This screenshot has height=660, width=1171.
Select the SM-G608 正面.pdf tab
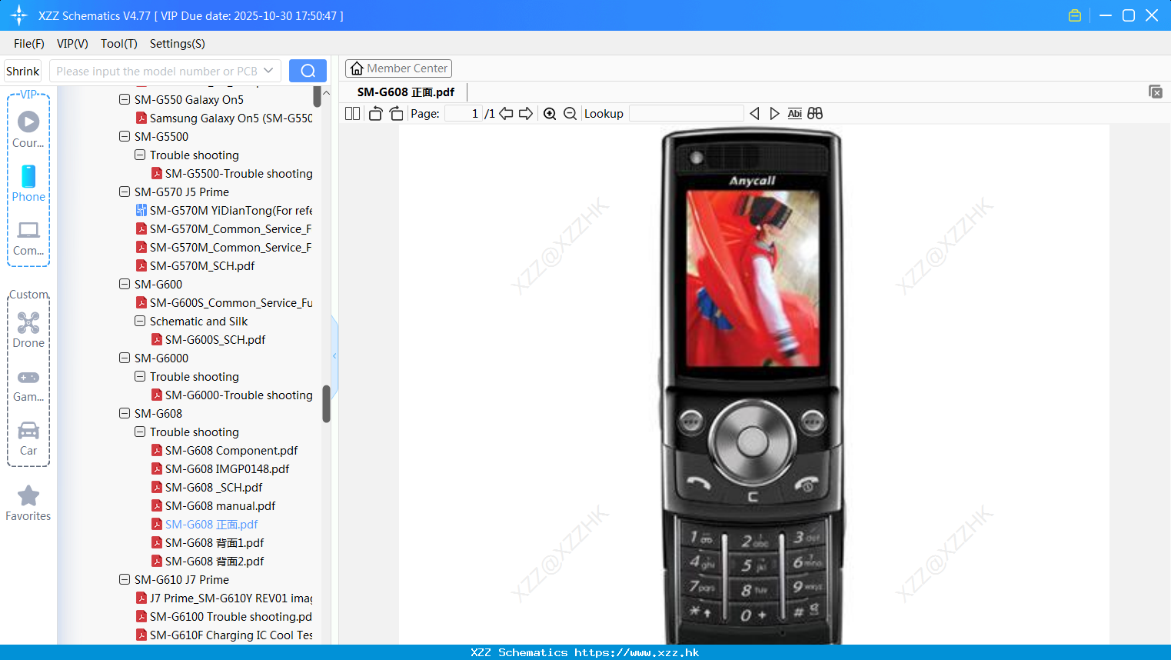[x=406, y=92]
